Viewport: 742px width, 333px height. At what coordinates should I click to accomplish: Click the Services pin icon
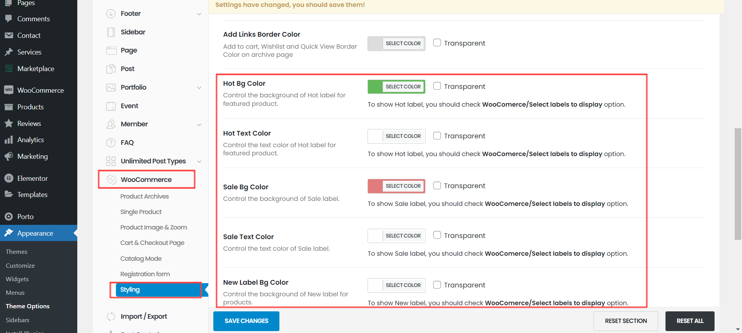pyautogui.click(x=9, y=52)
